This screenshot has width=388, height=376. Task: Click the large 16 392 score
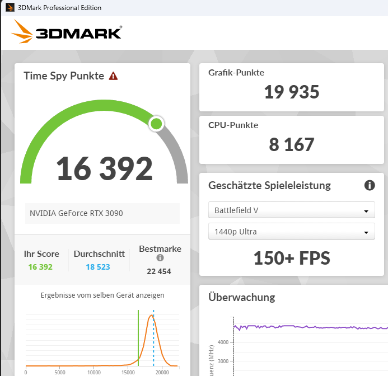point(104,169)
